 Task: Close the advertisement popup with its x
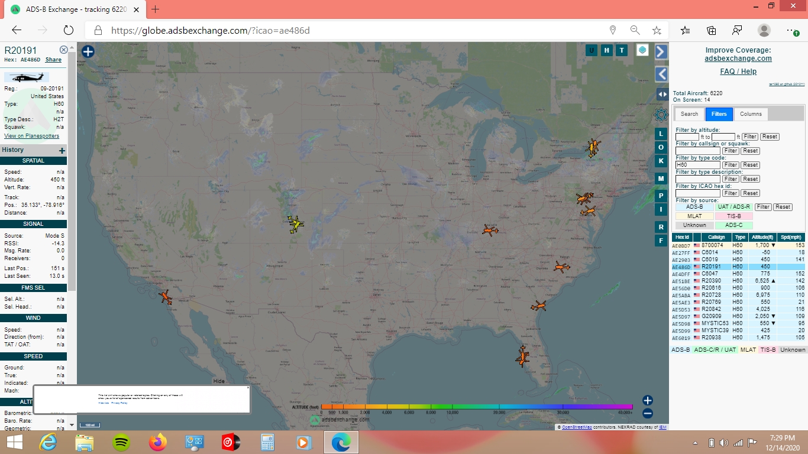coord(248,388)
